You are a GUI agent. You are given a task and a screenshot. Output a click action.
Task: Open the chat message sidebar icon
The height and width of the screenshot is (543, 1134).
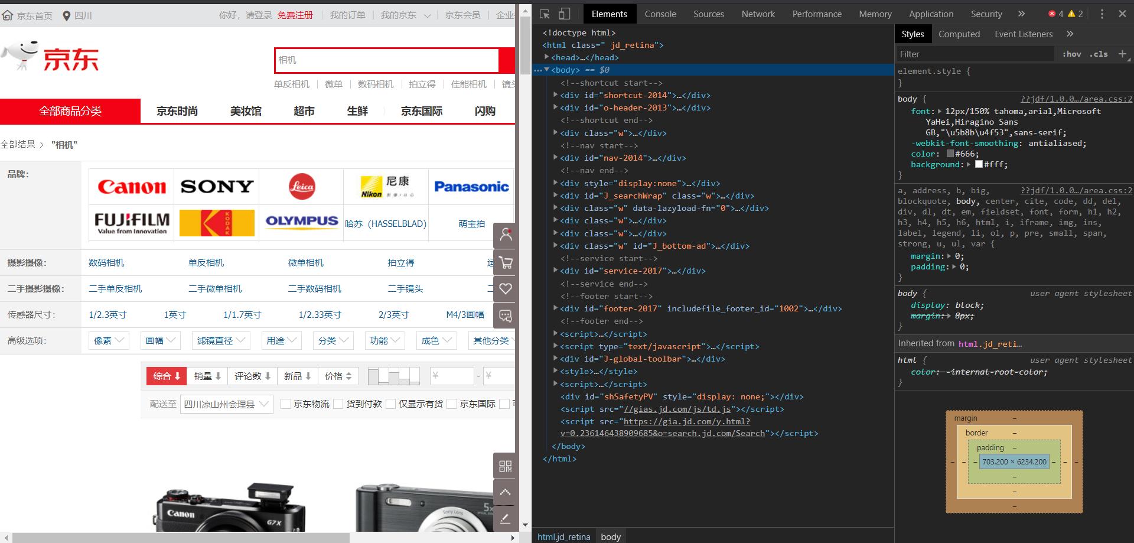[x=506, y=316]
